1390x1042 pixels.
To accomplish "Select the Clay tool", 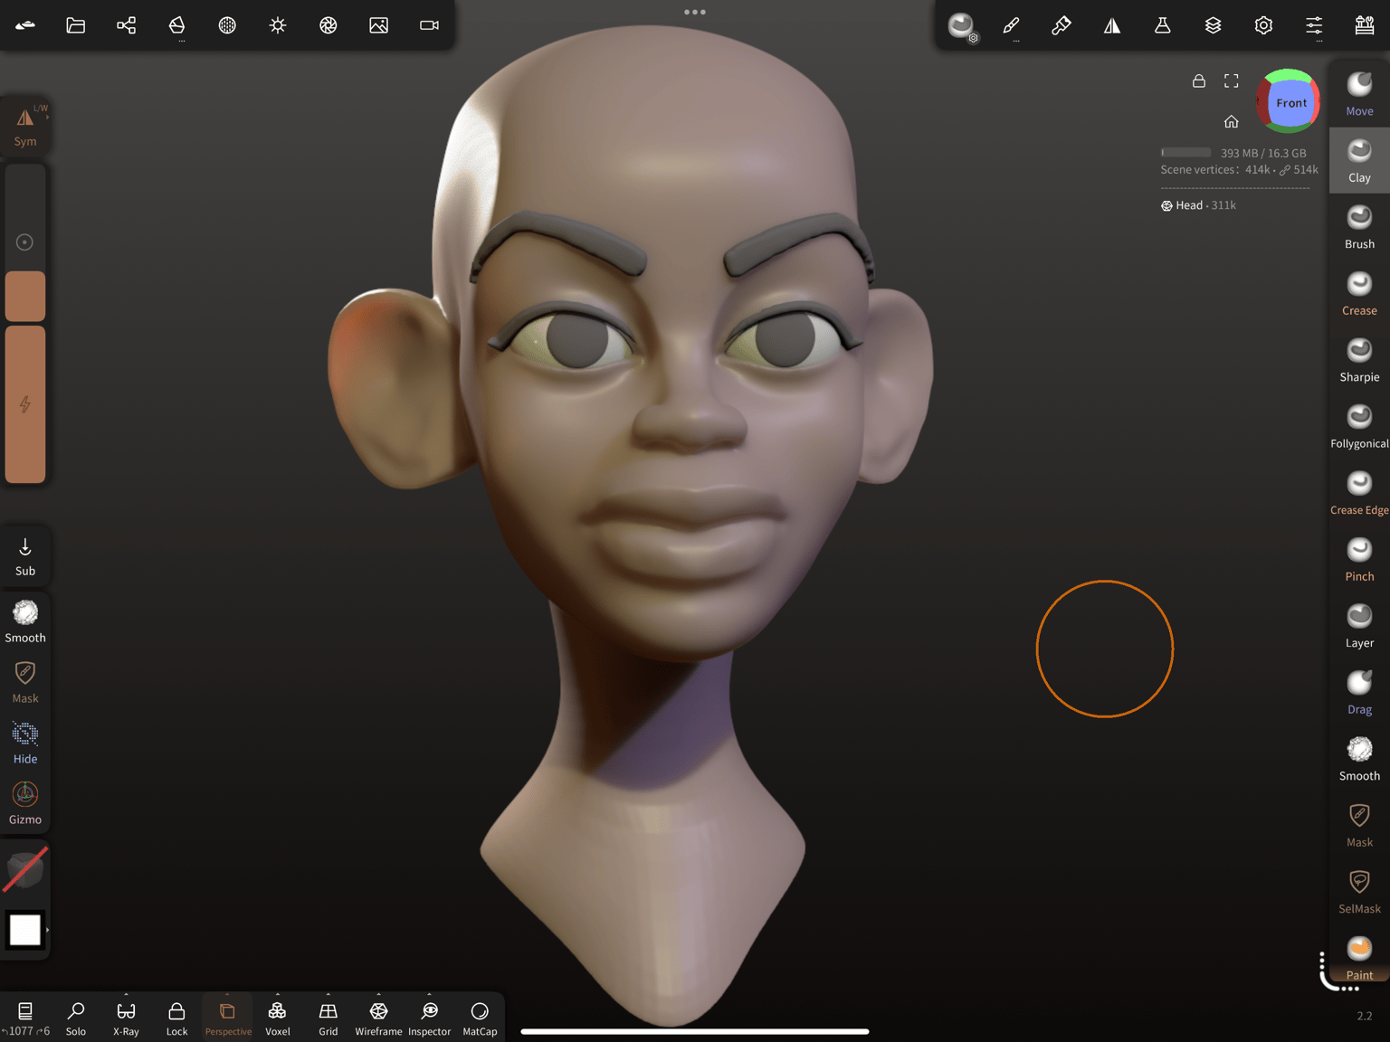I will 1359,160.
